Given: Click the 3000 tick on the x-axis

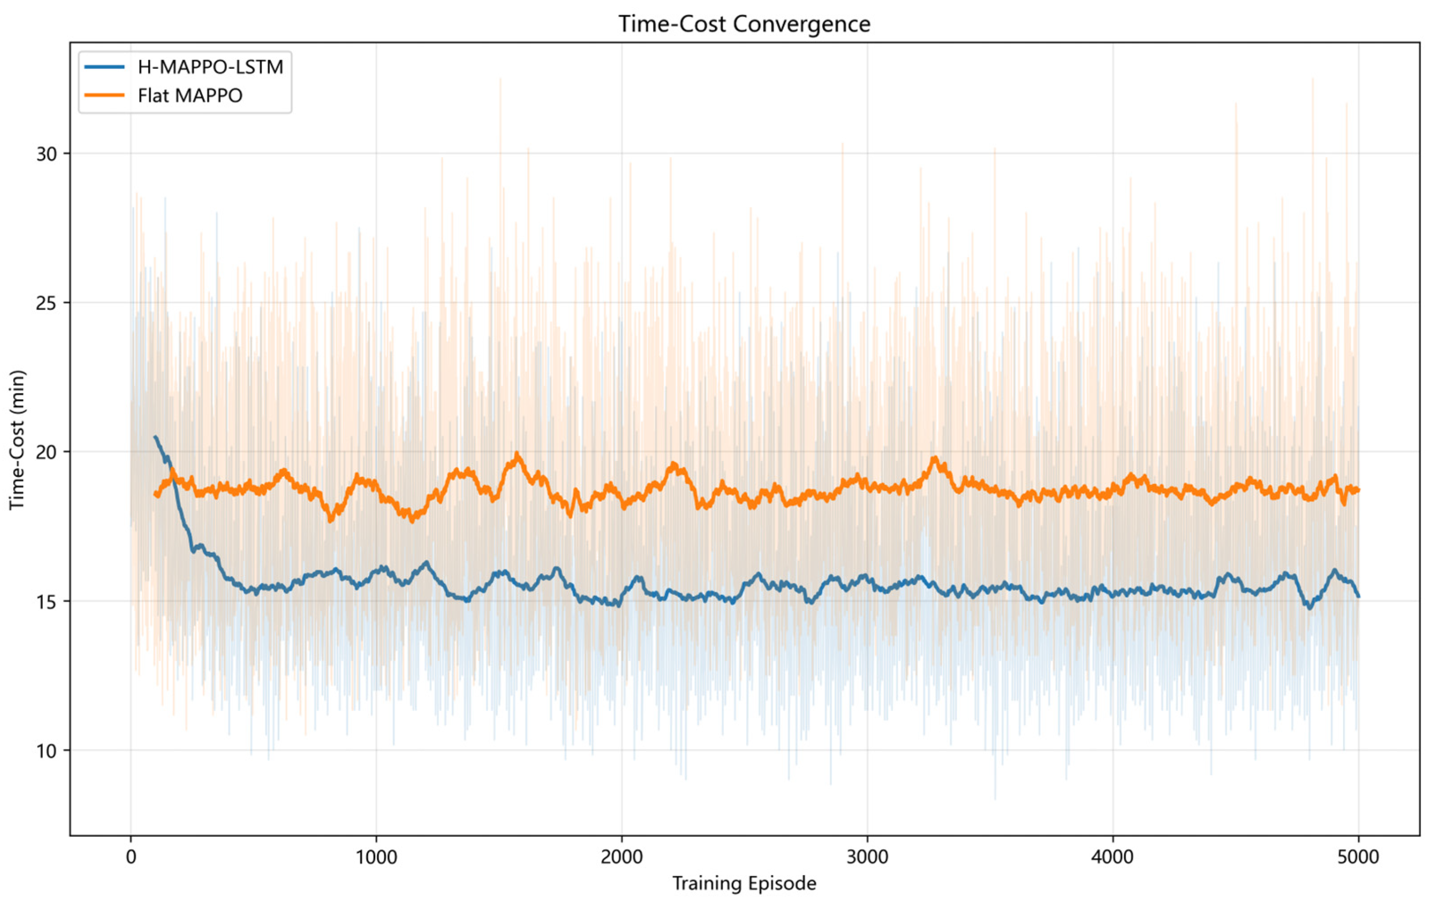Looking at the screenshot, I should (x=867, y=858).
